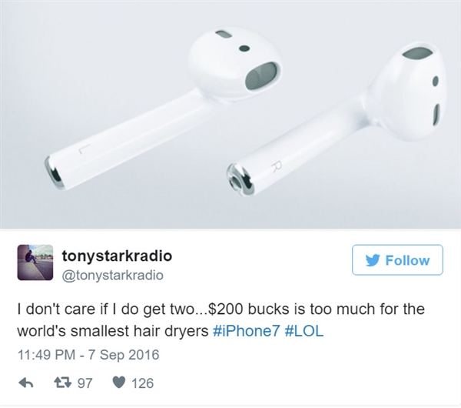Visit the @tonystarkradio handle link
Screen dimensions: 461x408
tap(113, 275)
